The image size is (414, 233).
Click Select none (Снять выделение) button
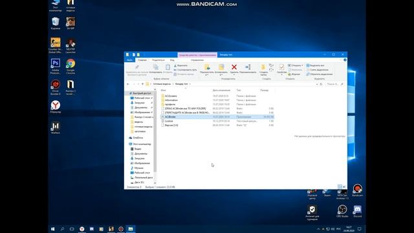(318, 70)
